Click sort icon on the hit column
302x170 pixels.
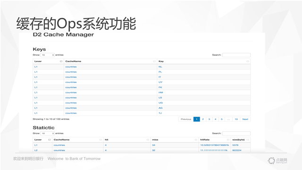pos(148,140)
